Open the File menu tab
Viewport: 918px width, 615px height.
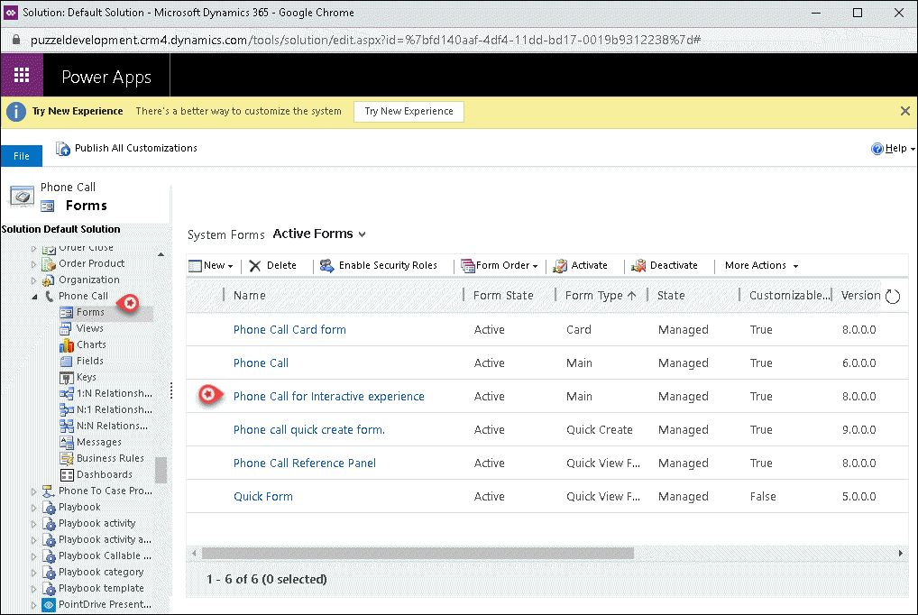pos(22,156)
